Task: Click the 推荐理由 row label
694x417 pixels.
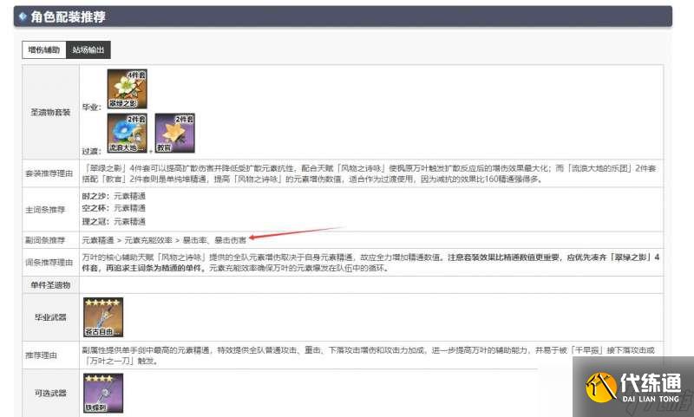Action: 41,355
